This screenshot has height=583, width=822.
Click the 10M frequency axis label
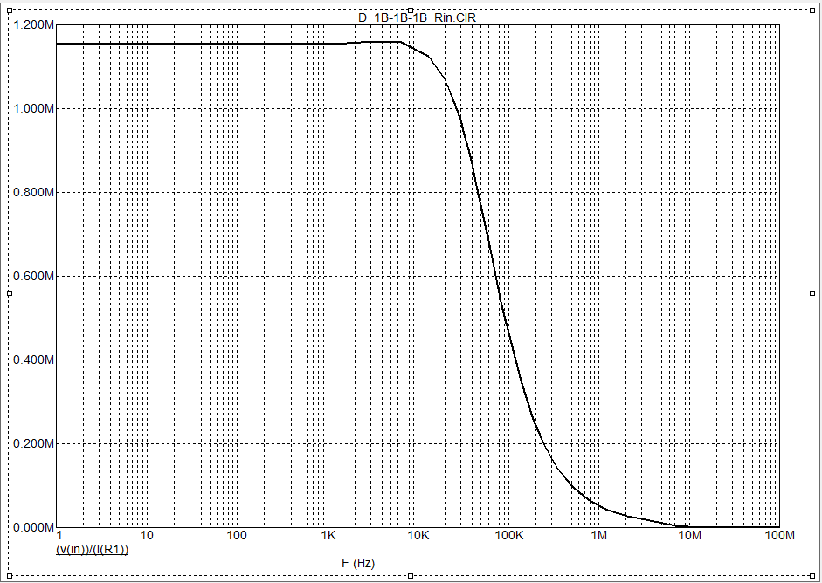(x=689, y=535)
